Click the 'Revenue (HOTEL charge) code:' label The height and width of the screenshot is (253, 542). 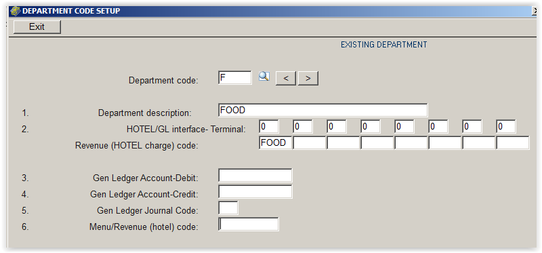[137, 146]
